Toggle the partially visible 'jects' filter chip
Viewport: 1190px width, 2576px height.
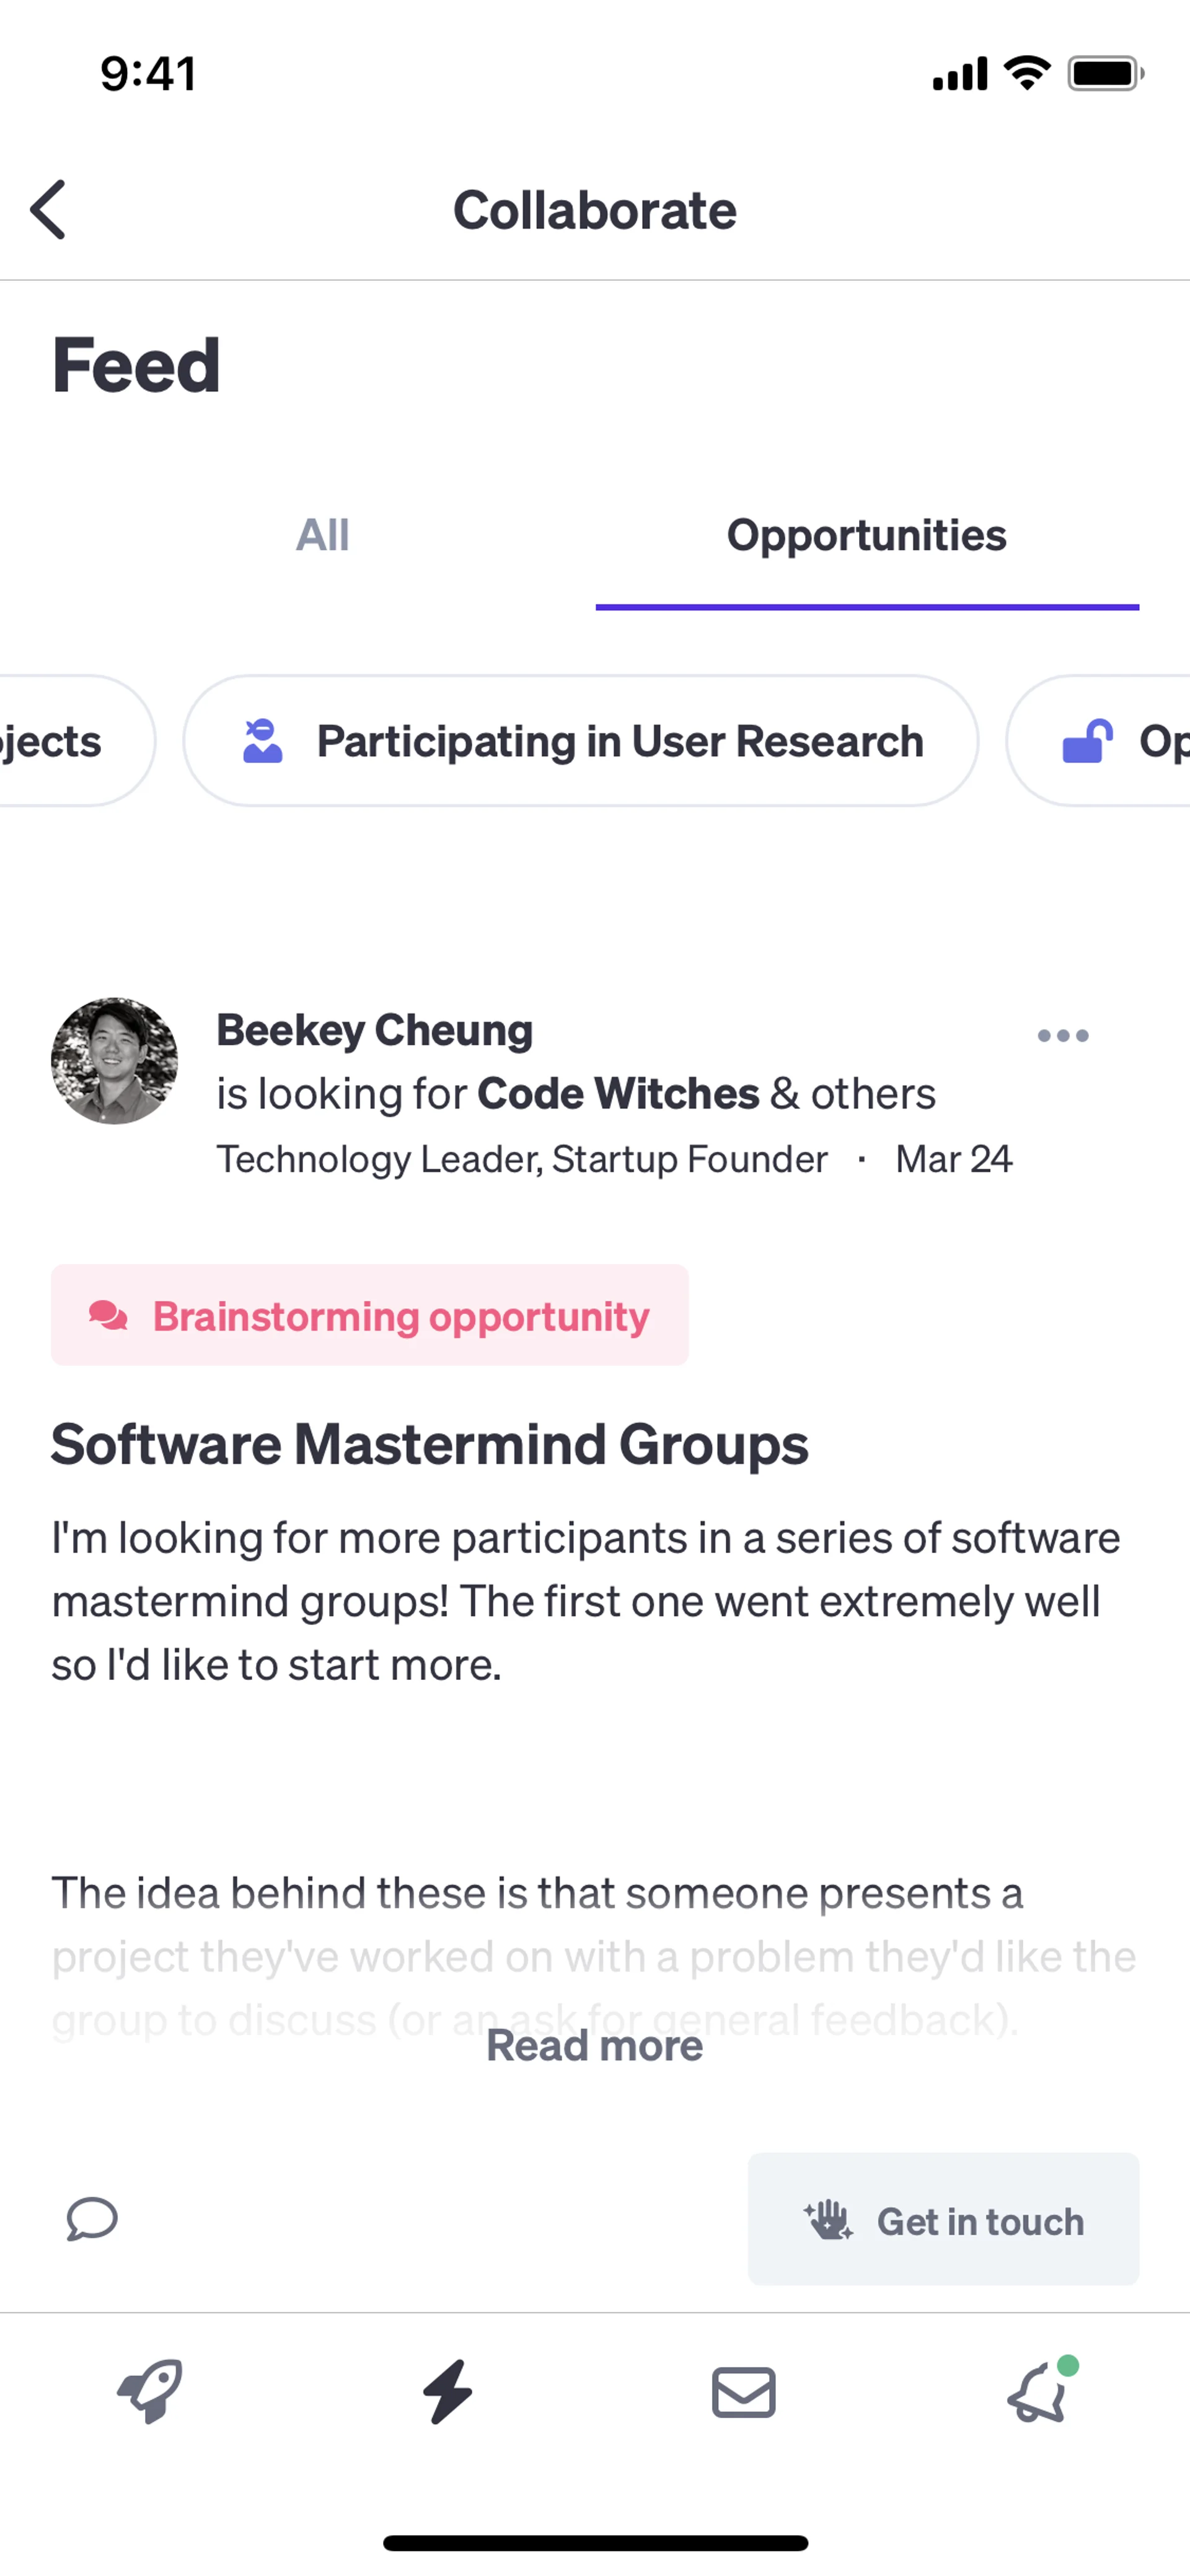click(x=60, y=741)
